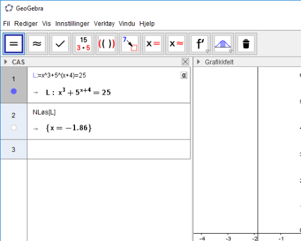Open the Rediger menu
Viewport: 301px width, 241px height.
[x=26, y=24]
